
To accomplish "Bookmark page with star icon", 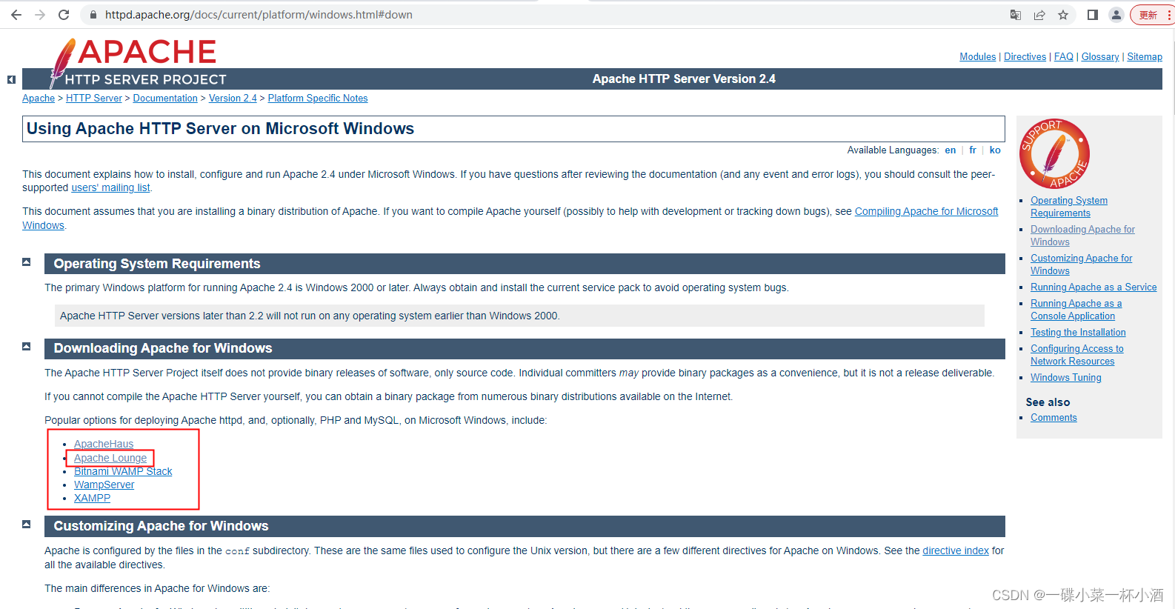I will click(1063, 15).
